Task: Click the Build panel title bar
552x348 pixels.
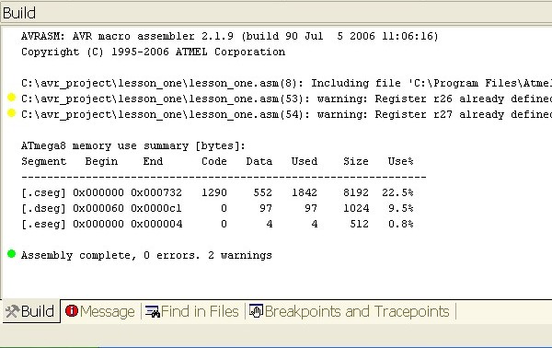Action: [x=276, y=13]
